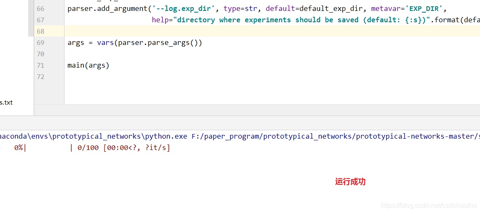Click the 0% progress text in console

pos(19,148)
